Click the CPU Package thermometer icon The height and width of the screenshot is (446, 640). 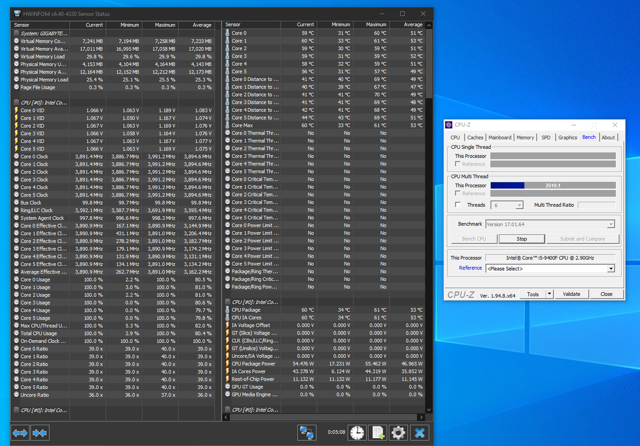(x=227, y=310)
